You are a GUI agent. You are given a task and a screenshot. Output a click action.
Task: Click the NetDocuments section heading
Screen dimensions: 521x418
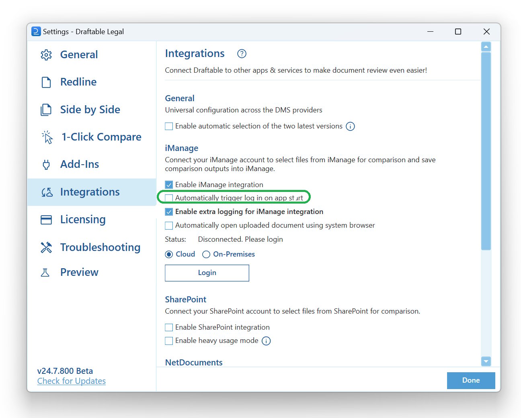click(194, 363)
